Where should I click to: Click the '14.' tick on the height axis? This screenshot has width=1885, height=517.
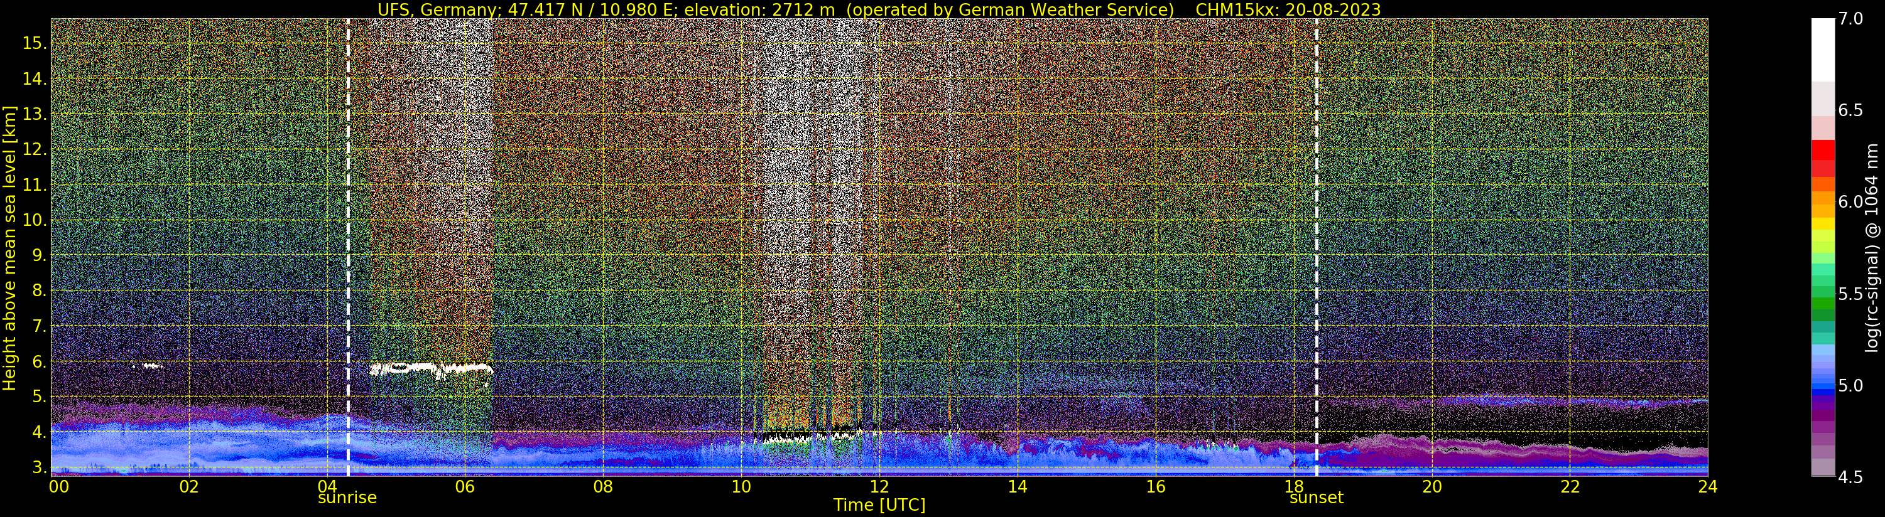point(34,79)
